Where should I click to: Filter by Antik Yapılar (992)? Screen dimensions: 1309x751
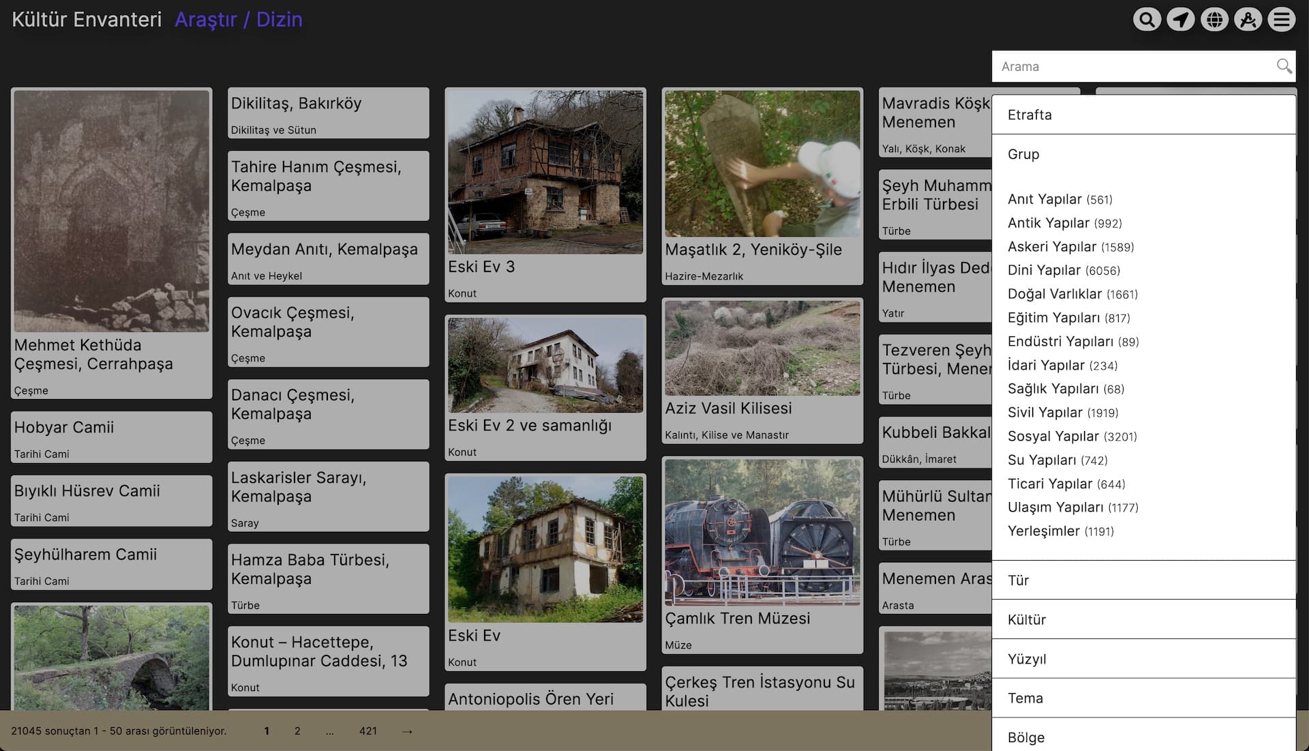coord(1065,223)
